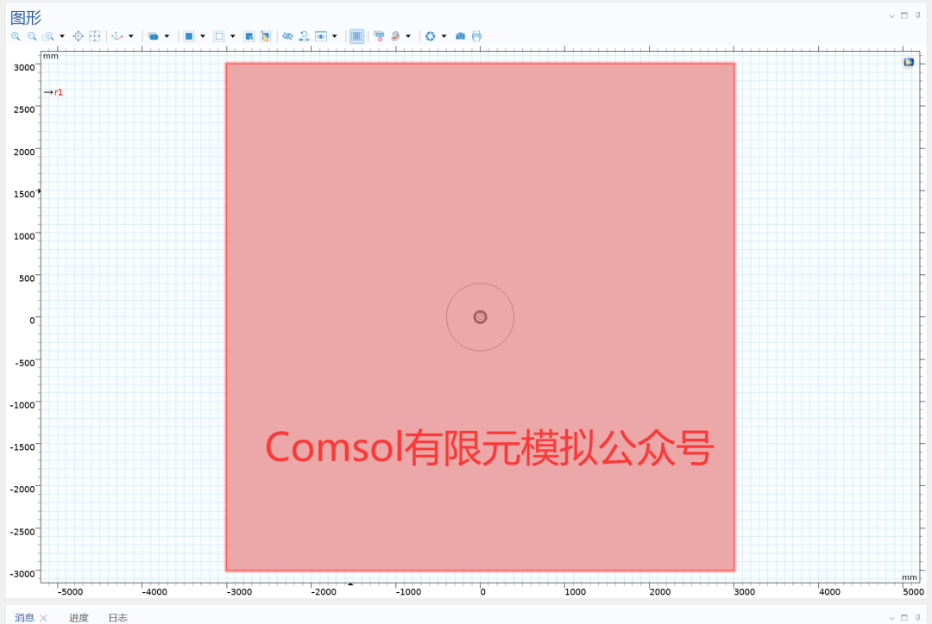Open the Refresh icon dropdown arrow
The width and height of the screenshot is (932, 624).
(x=444, y=36)
